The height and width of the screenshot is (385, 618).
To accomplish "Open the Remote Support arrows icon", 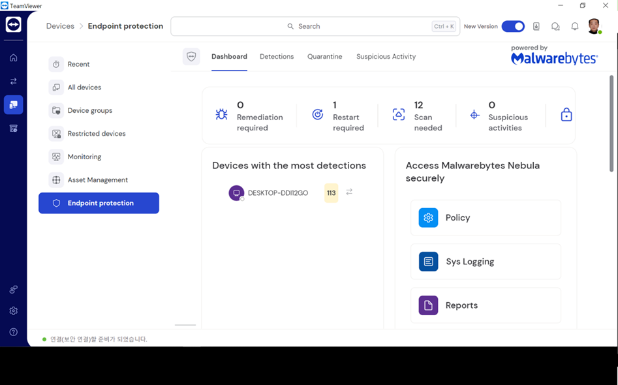I will (x=14, y=81).
